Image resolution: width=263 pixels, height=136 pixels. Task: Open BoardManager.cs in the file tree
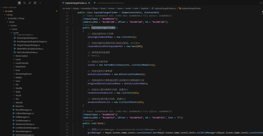pos(24,110)
